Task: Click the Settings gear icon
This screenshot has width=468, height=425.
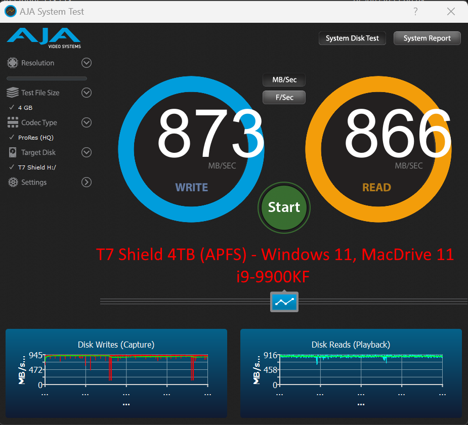Action: click(13, 182)
